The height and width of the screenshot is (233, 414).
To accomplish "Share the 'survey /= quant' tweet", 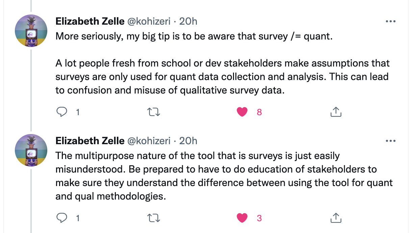I will click(x=335, y=112).
